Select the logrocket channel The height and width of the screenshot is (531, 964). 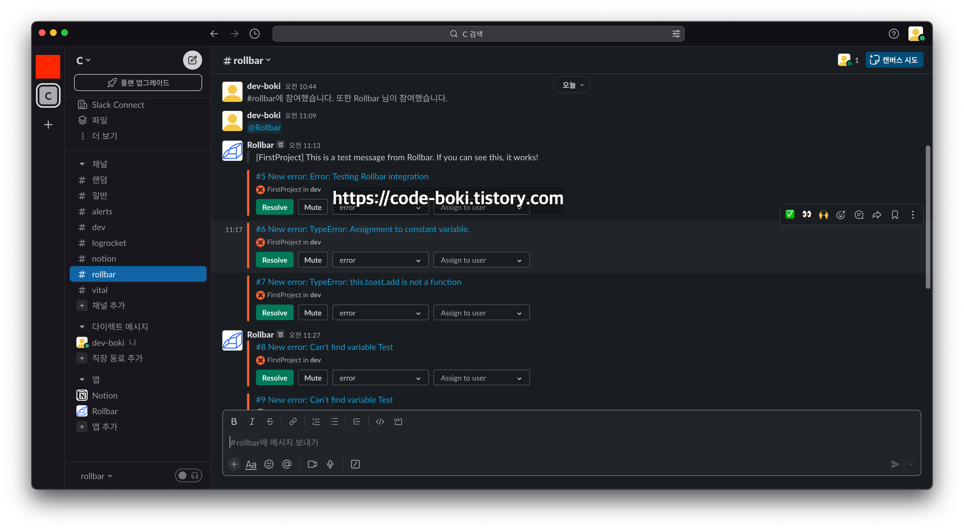pos(109,243)
